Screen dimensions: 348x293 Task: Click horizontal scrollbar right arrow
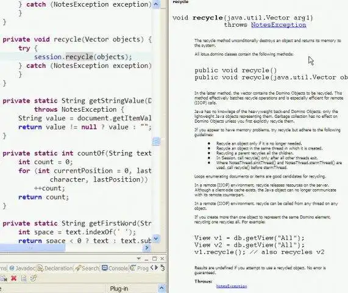(147, 247)
